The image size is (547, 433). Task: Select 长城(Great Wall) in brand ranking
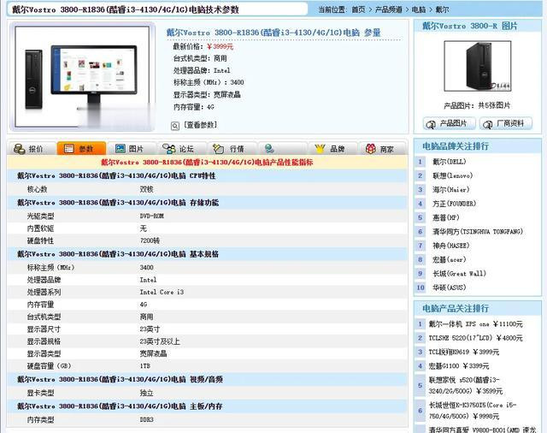[459, 274]
